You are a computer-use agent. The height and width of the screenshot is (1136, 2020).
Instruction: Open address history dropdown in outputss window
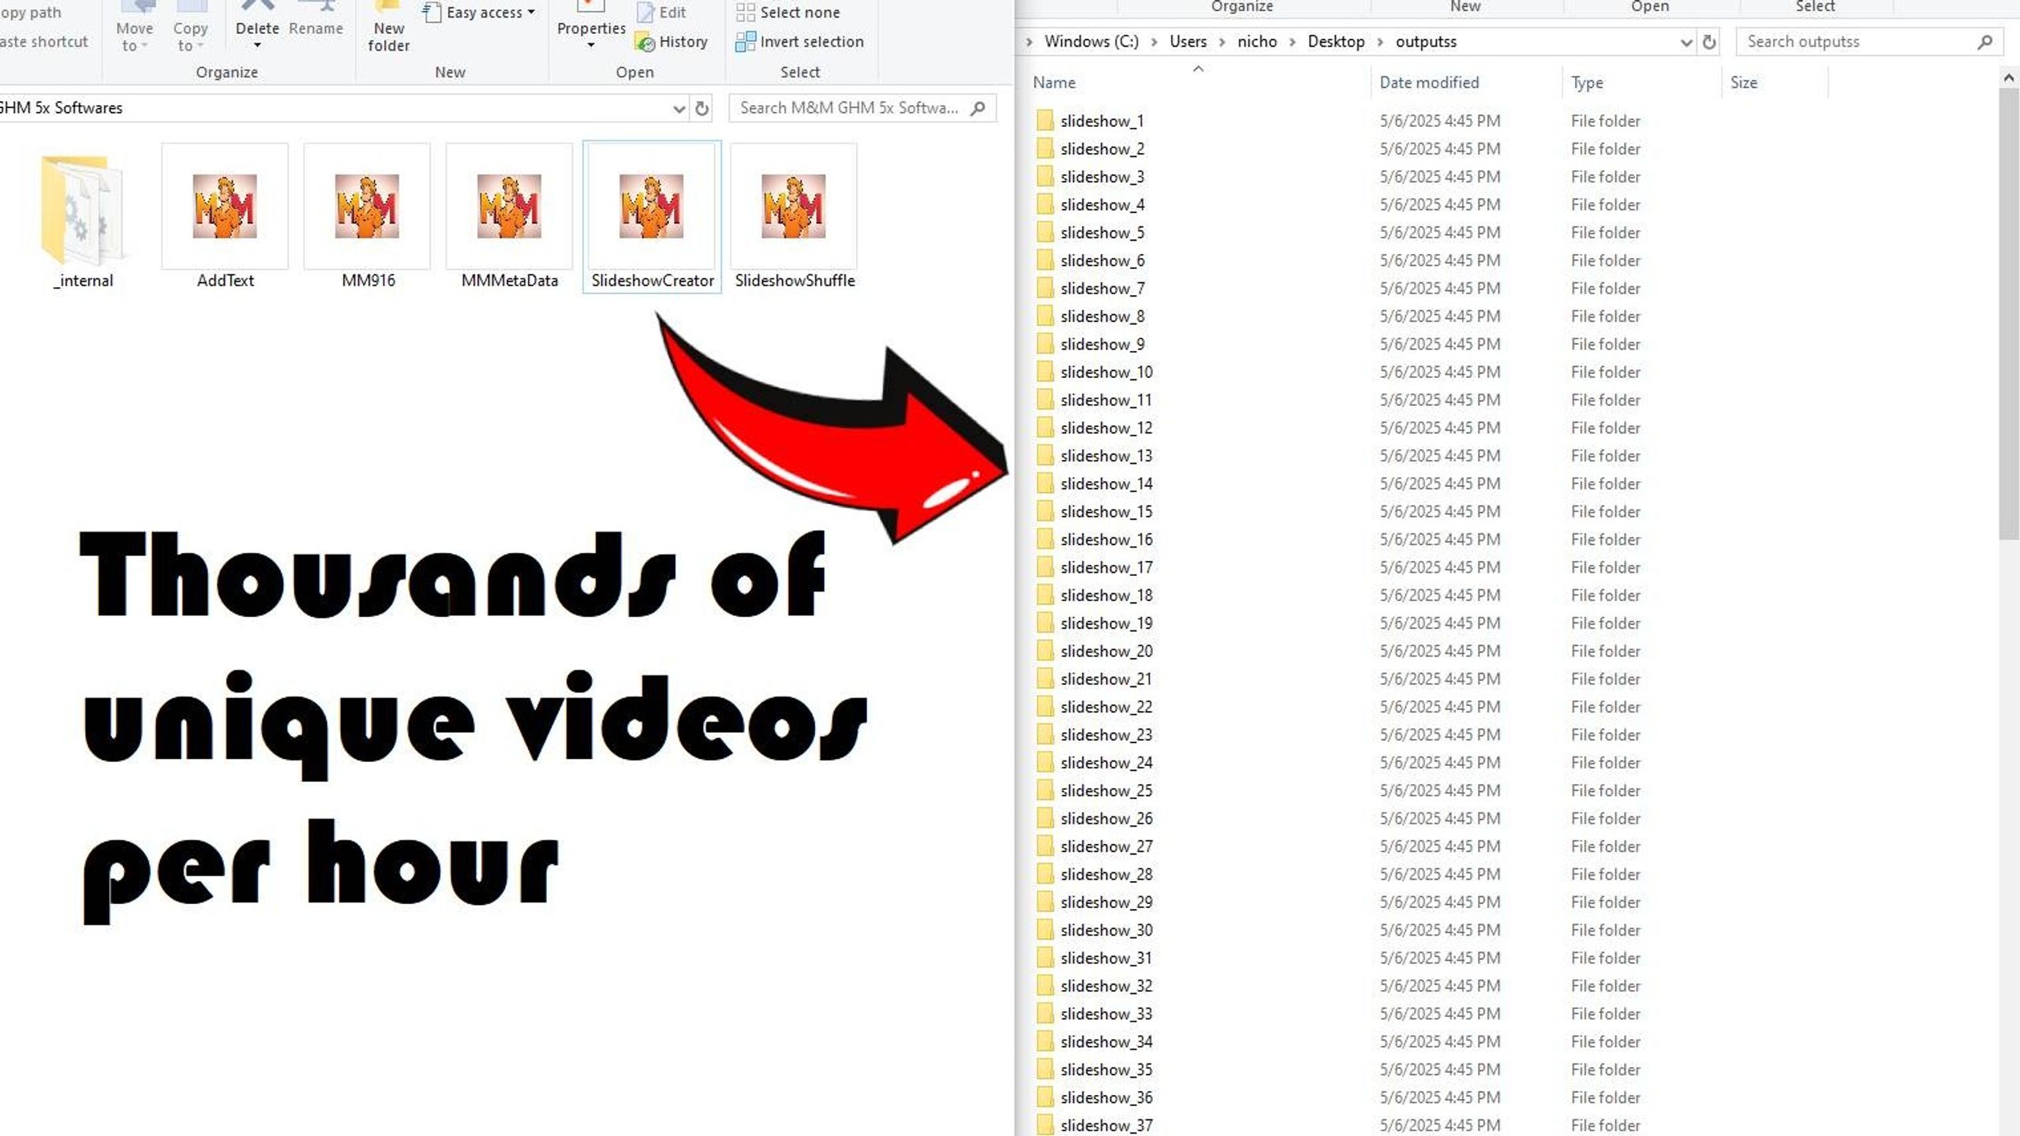tap(1686, 42)
